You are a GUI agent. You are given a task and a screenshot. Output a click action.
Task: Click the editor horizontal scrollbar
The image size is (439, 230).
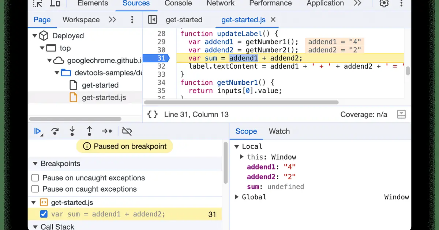(x=241, y=103)
